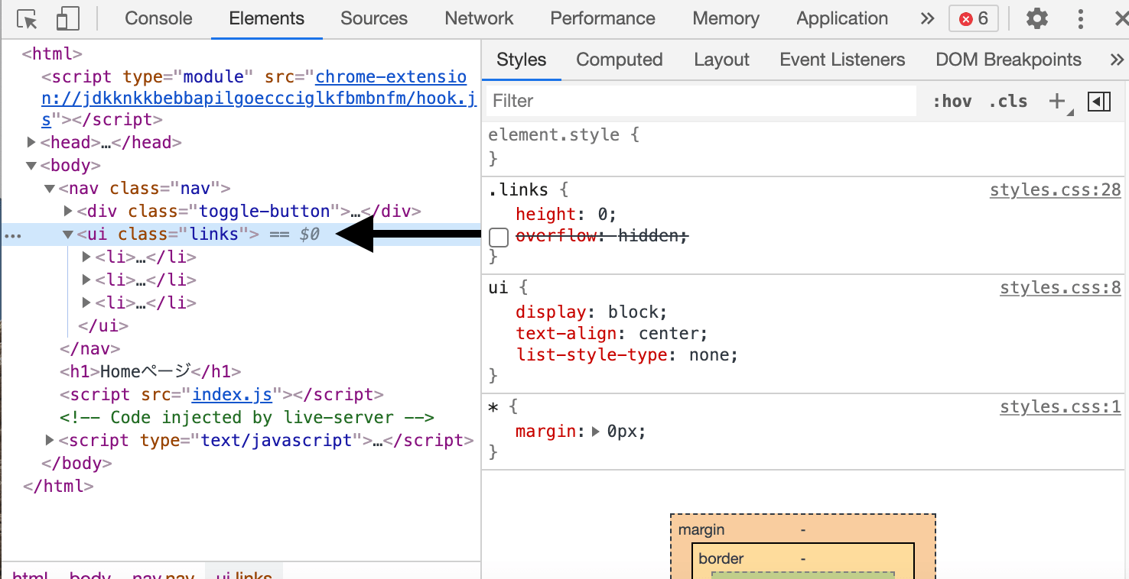Collapse the ui class="links" element
The image size is (1129, 579).
point(68,234)
